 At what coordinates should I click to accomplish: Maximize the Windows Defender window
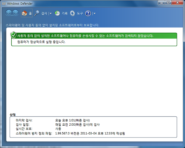tap(168, 3)
